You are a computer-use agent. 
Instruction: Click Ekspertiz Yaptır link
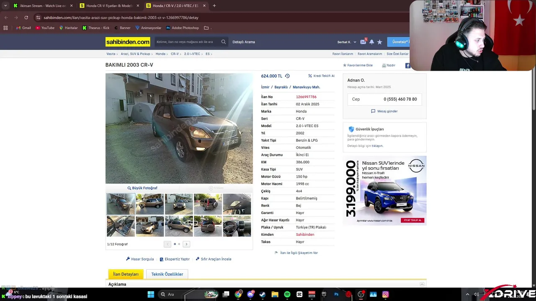point(175,259)
